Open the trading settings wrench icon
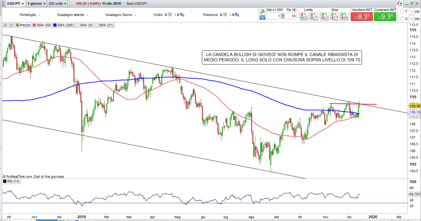The height and width of the screenshot is (221, 421). click(x=263, y=11)
